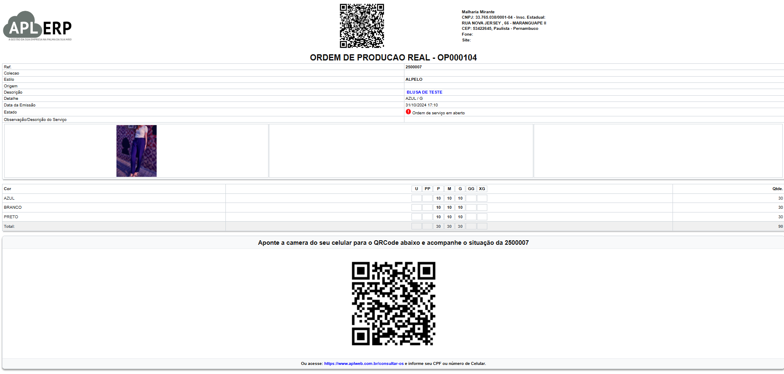Click the PRETO row Qtde. value 30
Image resolution: width=784 pixels, height=374 pixels.
point(780,217)
